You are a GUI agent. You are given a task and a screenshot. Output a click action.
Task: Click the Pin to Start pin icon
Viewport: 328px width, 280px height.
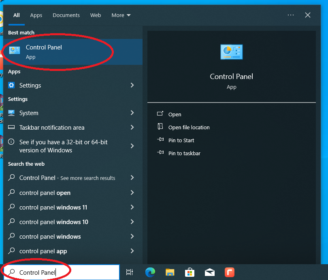160,139
